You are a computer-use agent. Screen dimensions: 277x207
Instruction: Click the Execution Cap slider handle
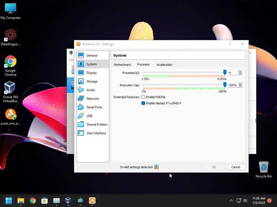225,85
